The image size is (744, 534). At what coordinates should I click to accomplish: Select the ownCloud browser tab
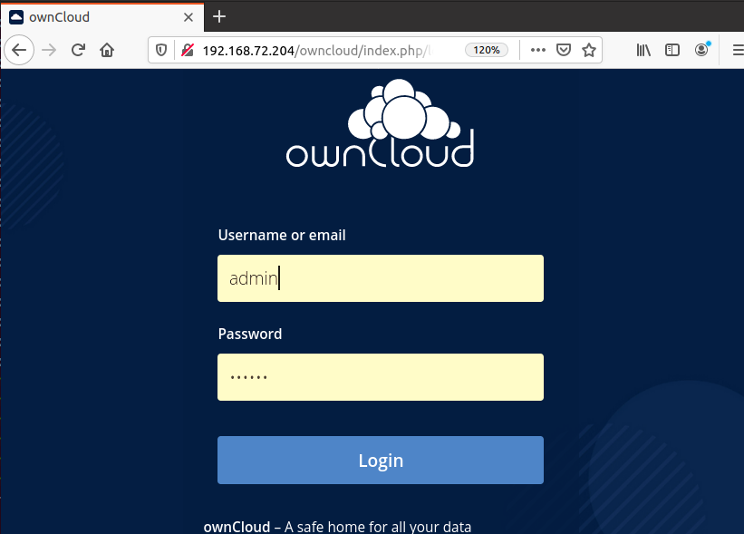click(x=102, y=17)
